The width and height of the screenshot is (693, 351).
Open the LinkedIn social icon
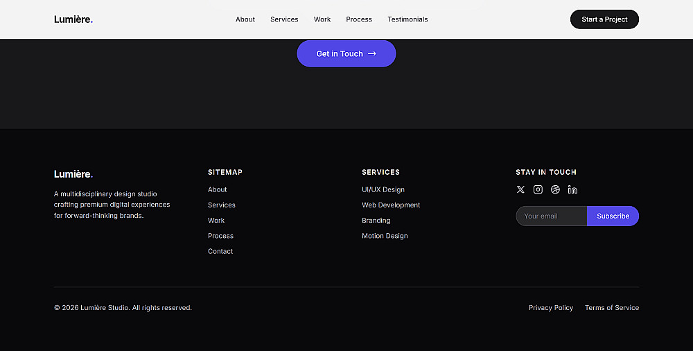click(x=573, y=189)
